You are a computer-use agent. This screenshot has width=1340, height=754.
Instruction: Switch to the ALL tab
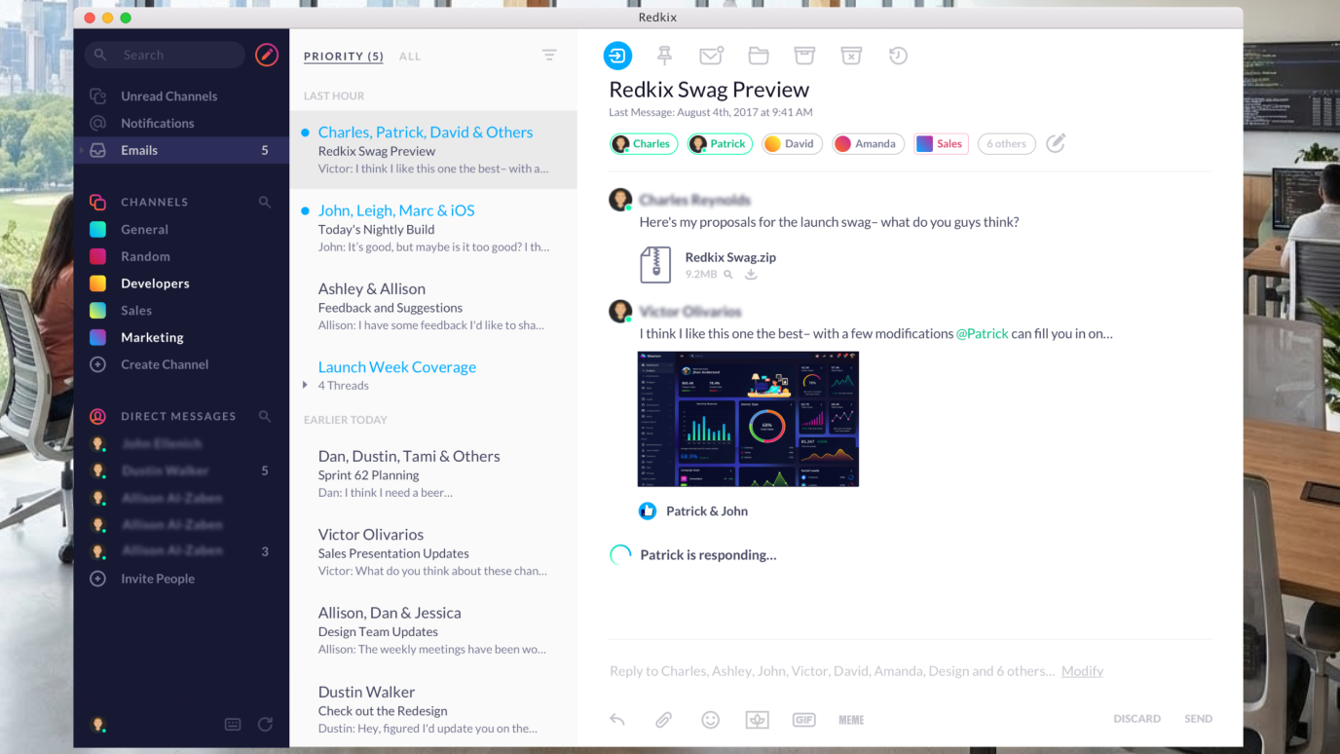click(410, 57)
